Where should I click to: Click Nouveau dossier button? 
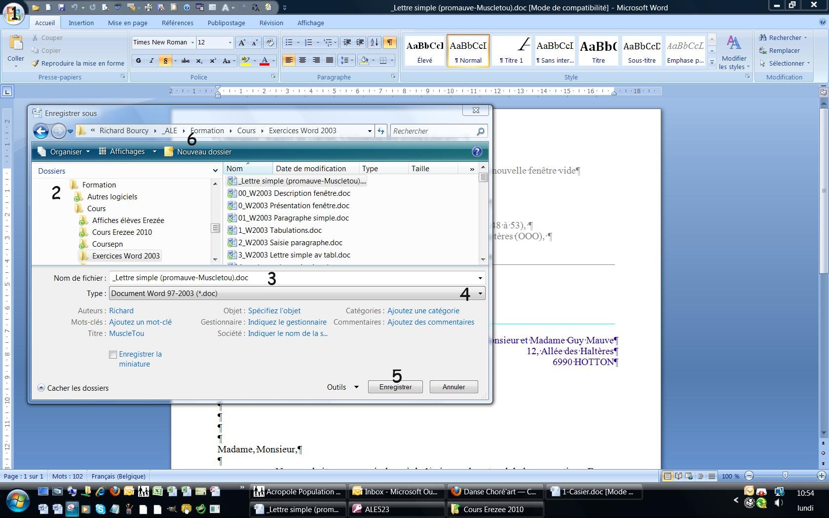click(x=198, y=152)
